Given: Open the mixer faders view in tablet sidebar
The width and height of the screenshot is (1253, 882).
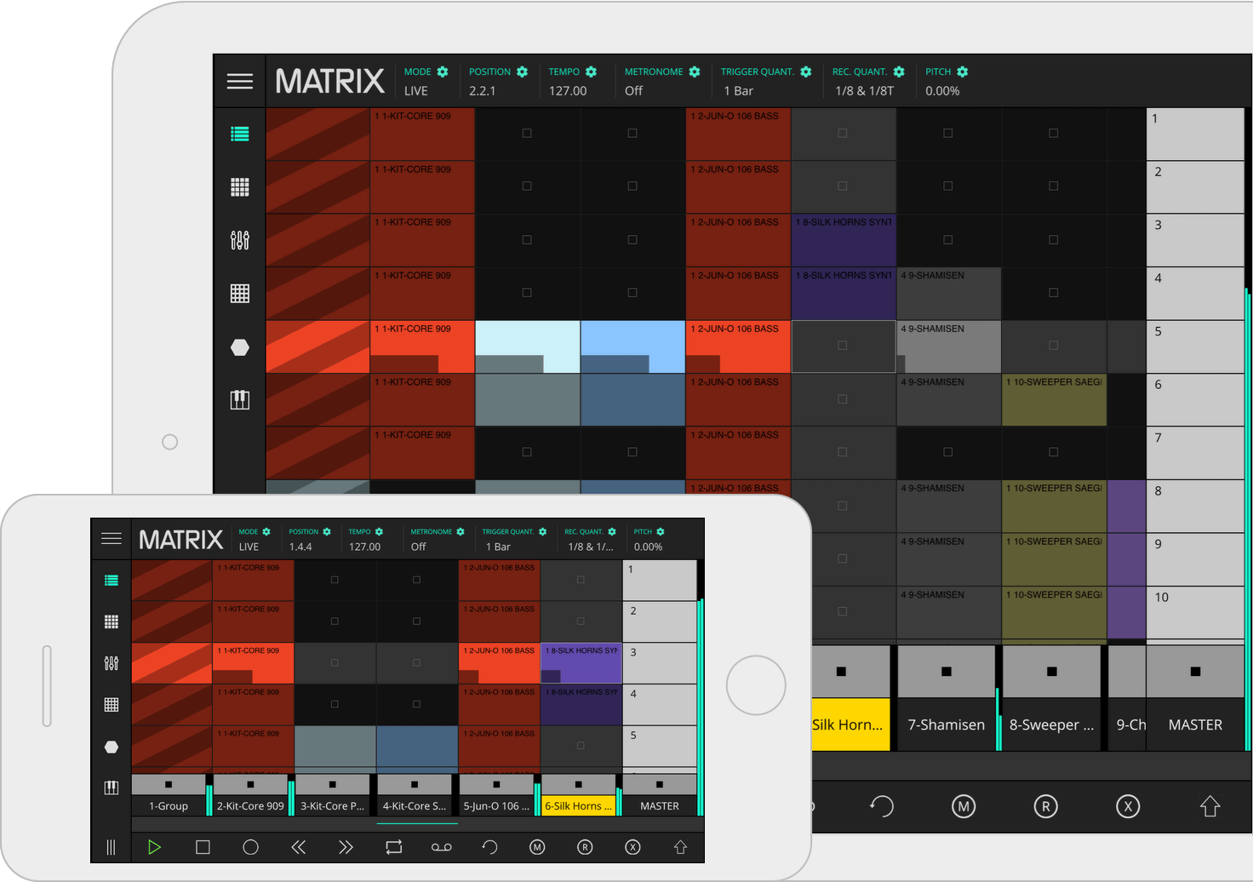Looking at the screenshot, I should (240, 240).
